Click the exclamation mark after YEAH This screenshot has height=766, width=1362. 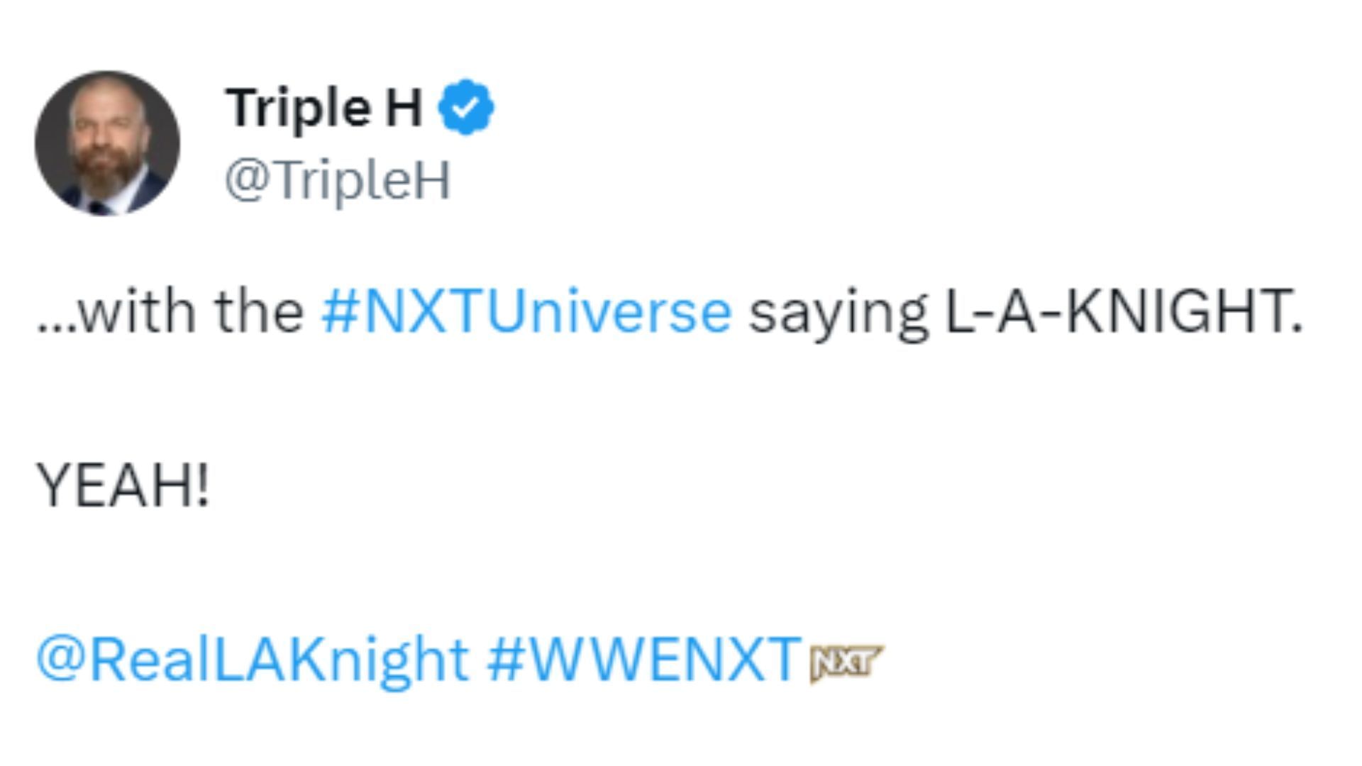point(204,486)
